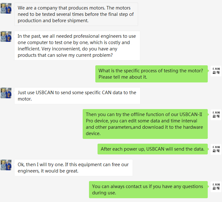
Task: Select the "You can always contact us" reply bubble
Action: pyautogui.click(x=148, y=190)
